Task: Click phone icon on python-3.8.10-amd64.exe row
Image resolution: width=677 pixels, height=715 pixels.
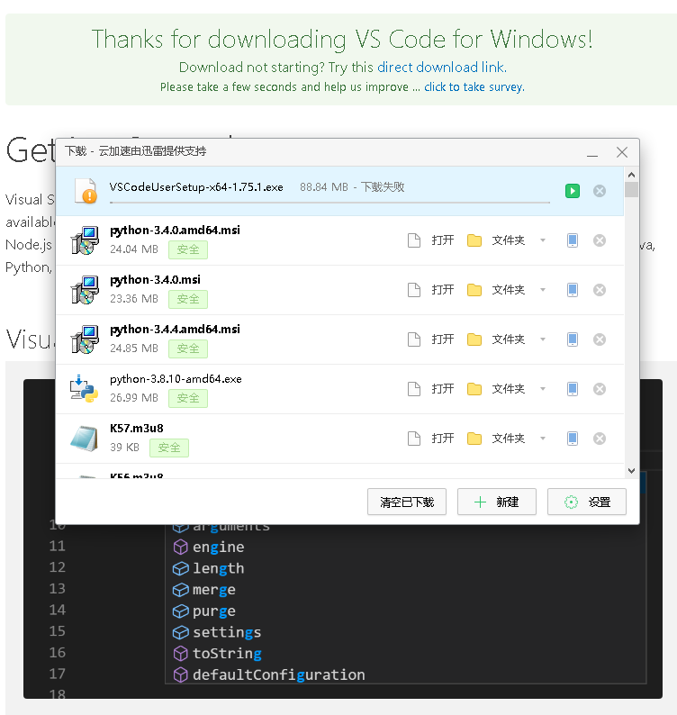Action: coord(573,389)
